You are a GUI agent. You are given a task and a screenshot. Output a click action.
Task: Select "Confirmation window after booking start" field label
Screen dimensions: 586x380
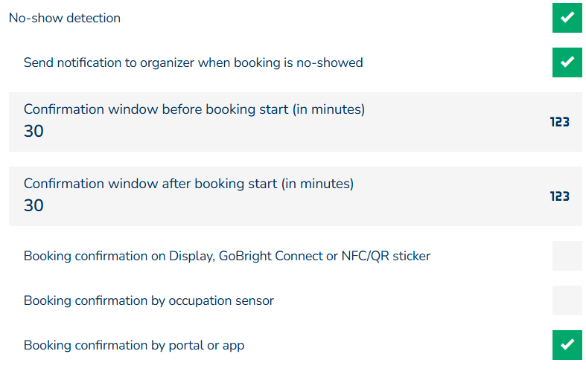point(188,184)
